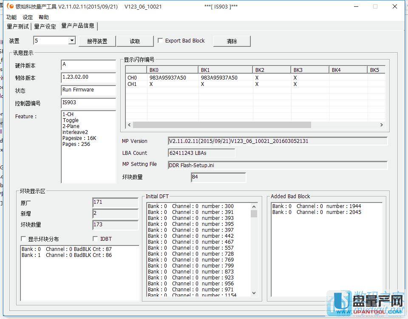Click the 搜寻装置 button
This screenshot has height=319, width=408.
click(x=97, y=41)
